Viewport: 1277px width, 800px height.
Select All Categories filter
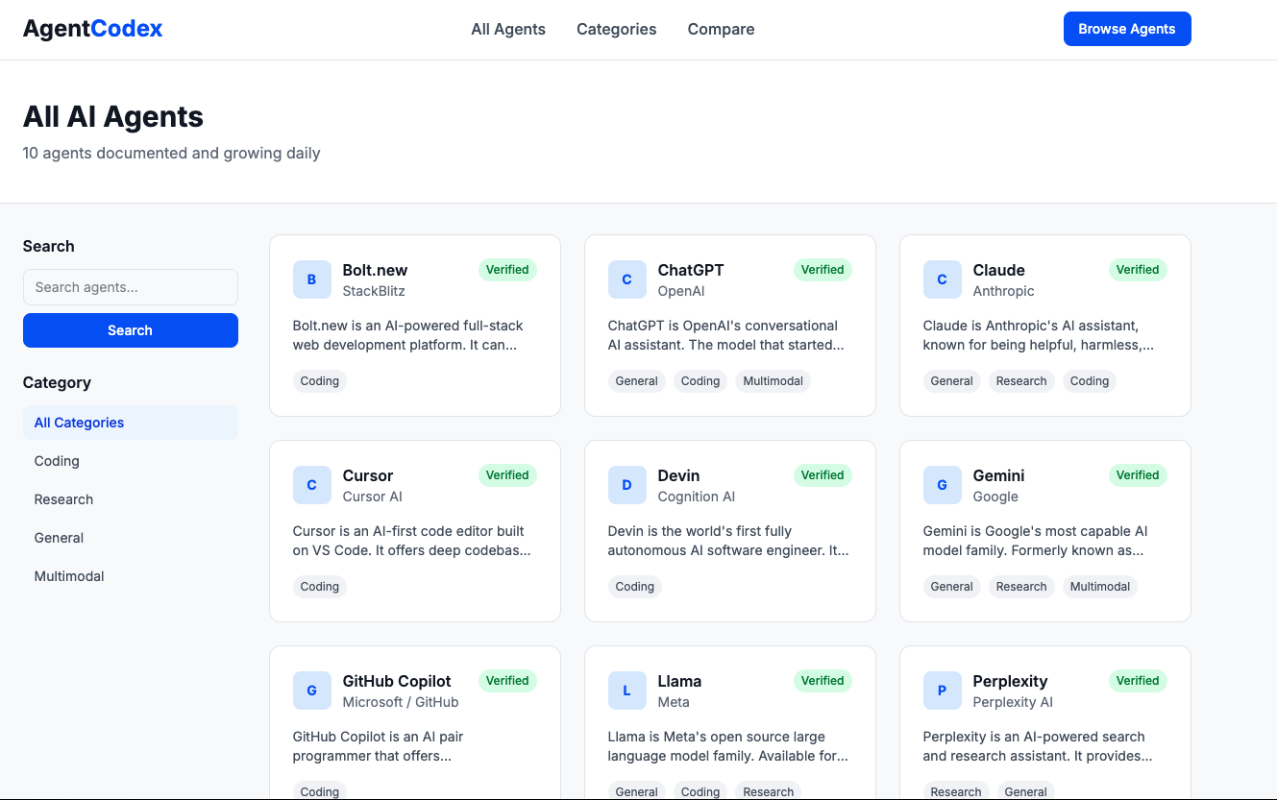pyautogui.click(x=131, y=423)
